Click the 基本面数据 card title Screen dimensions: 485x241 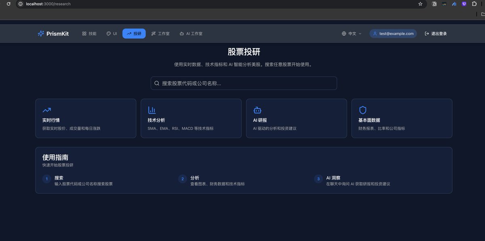coord(369,120)
